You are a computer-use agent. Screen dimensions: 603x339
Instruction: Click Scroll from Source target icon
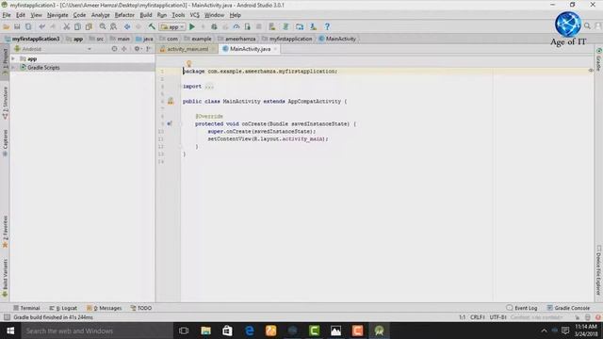(x=114, y=49)
